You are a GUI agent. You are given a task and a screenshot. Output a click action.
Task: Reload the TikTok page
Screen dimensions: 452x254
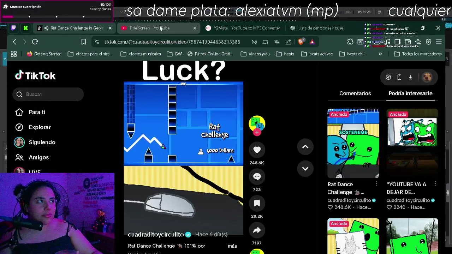(x=35, y=42)
